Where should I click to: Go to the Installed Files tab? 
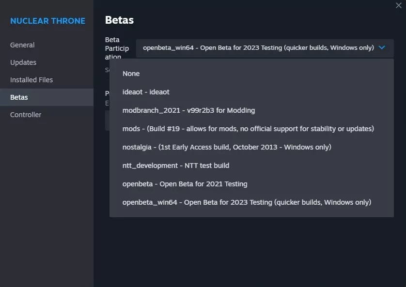click(31, 80)
